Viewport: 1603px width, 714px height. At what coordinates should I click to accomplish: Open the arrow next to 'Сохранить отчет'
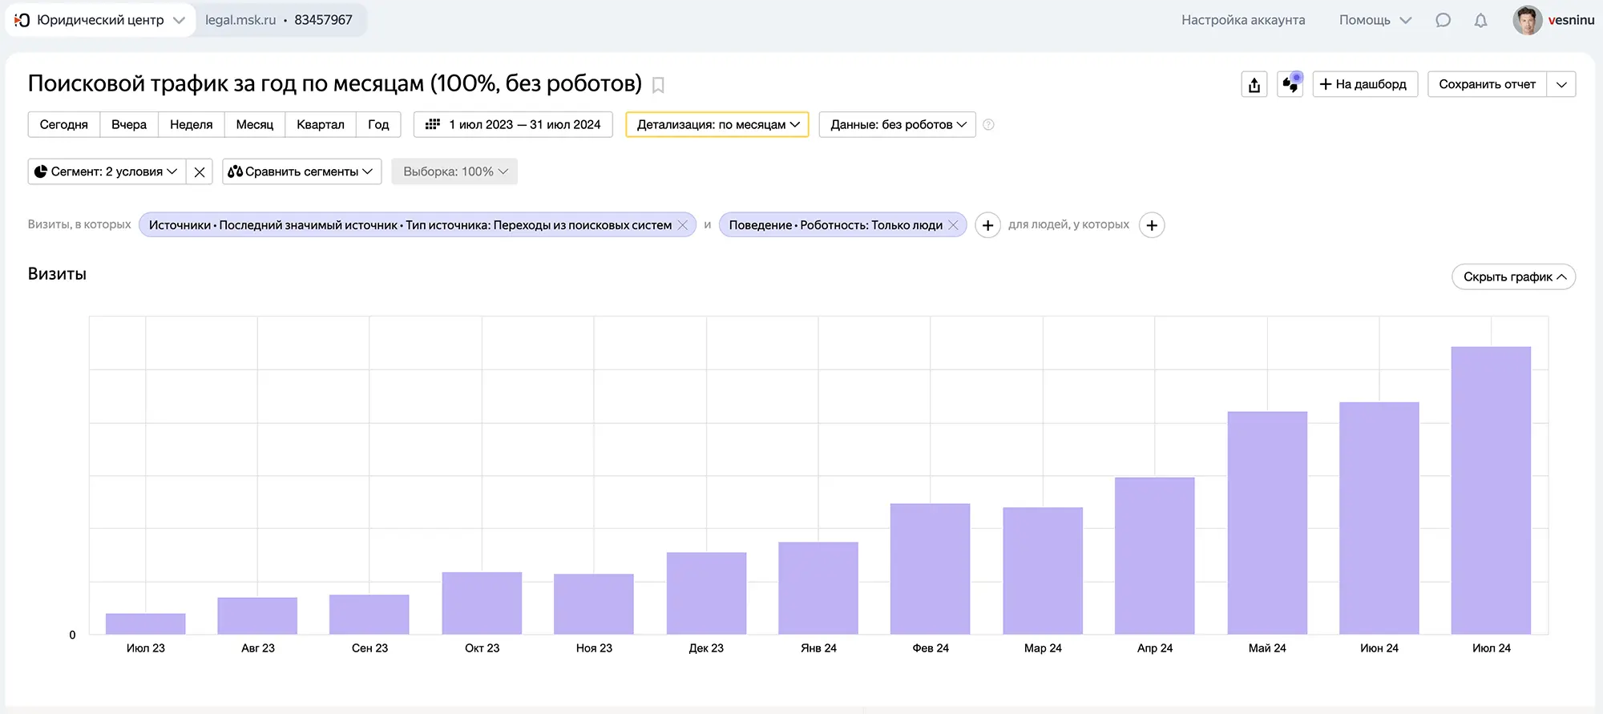coord(1561,84)
